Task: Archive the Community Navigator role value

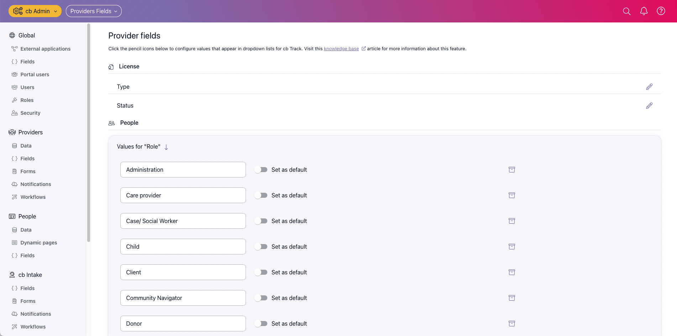Action: click(x=511, y=298)
